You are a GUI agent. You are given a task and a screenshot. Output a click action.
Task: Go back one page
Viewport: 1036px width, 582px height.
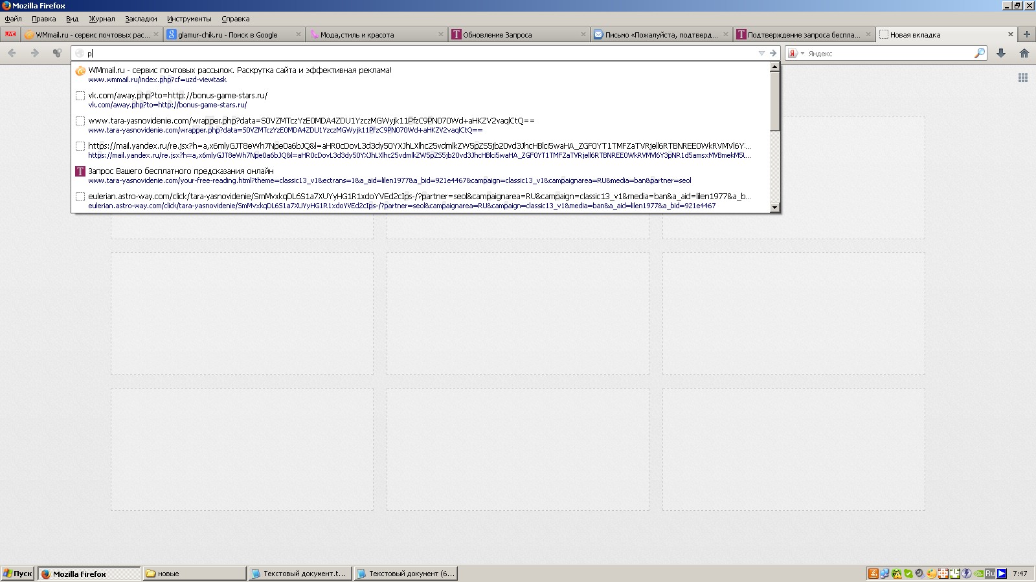12,53
